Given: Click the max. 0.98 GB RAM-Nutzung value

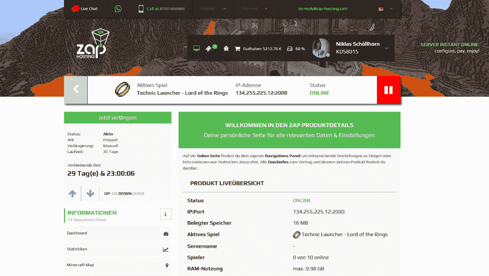Looking at the screenshot, I should coord(308,269).
